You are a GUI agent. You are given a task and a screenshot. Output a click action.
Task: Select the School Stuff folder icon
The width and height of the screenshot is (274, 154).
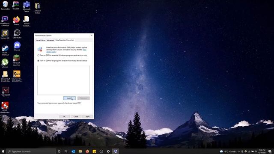6,77
